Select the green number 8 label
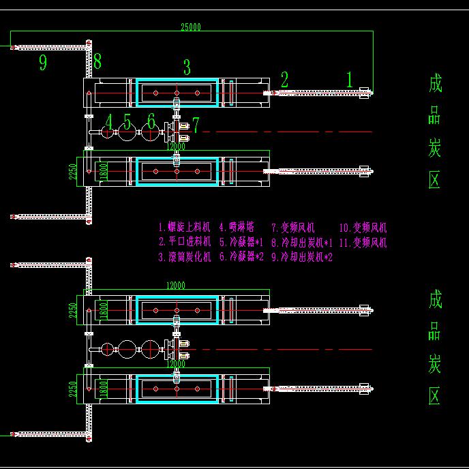Viewport: 469px width, 469px height. [97, 61]
